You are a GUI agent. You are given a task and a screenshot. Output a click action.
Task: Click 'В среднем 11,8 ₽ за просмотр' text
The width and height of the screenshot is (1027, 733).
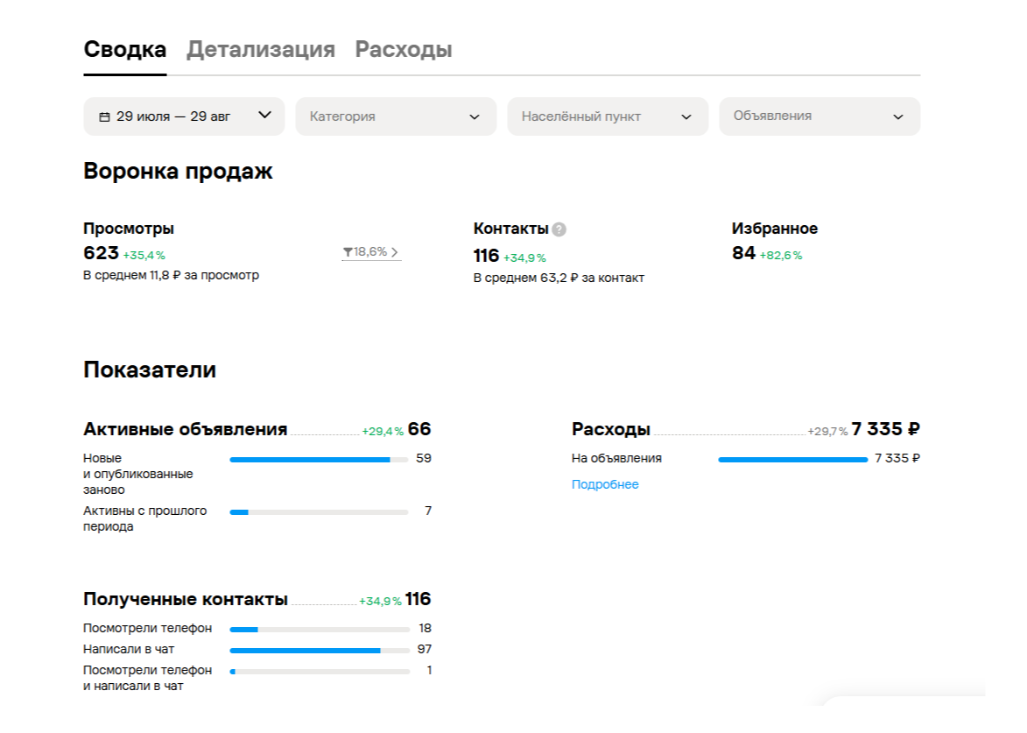pos(171,275)
